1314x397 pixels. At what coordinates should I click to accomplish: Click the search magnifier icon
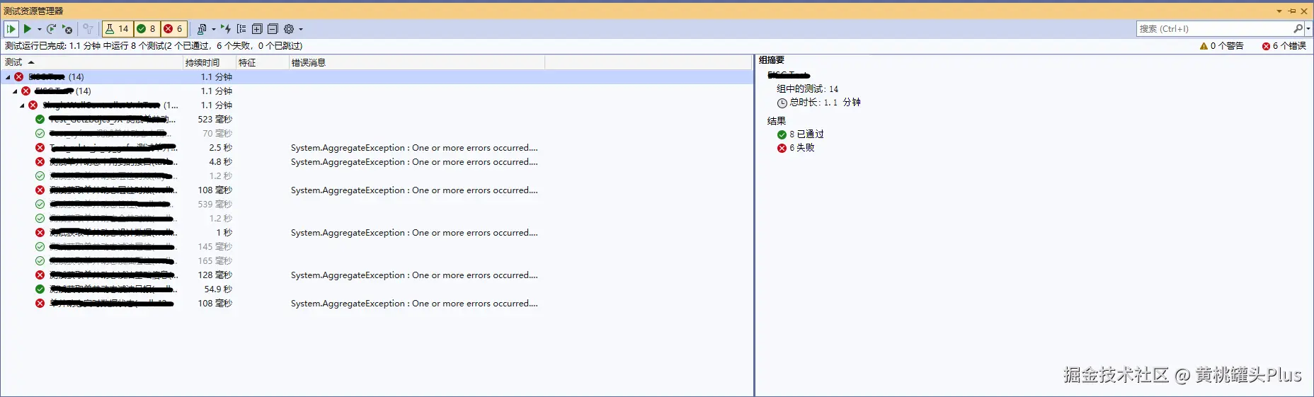tap(1298, 29)
